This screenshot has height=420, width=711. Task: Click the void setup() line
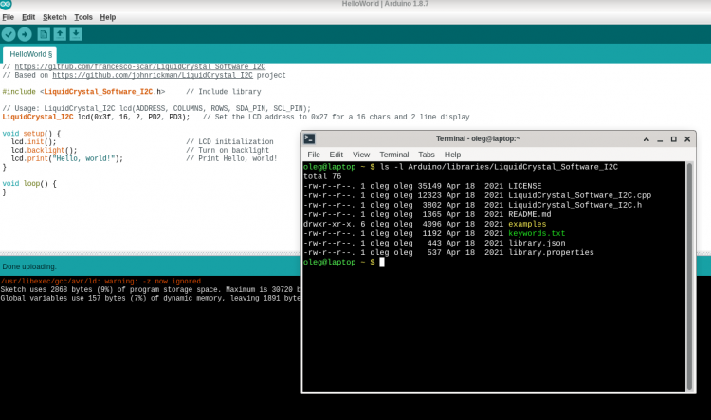pos(31,134)
